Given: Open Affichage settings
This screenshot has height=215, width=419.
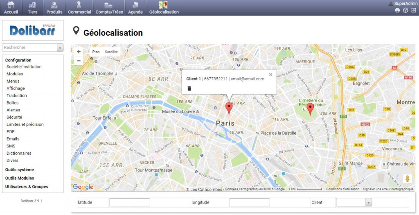Looking at the screenshot, I should pyautogui.click(x=16, y=88).
